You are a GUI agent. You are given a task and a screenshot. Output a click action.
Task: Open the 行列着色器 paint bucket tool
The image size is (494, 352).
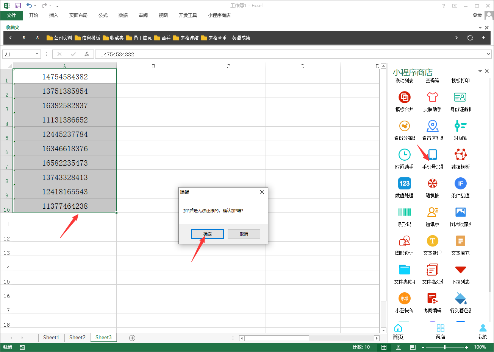(460, 299)
